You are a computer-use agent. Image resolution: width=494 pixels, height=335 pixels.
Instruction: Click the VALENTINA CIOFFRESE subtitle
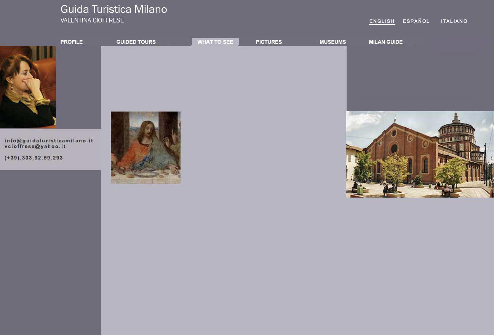(92, 21)
